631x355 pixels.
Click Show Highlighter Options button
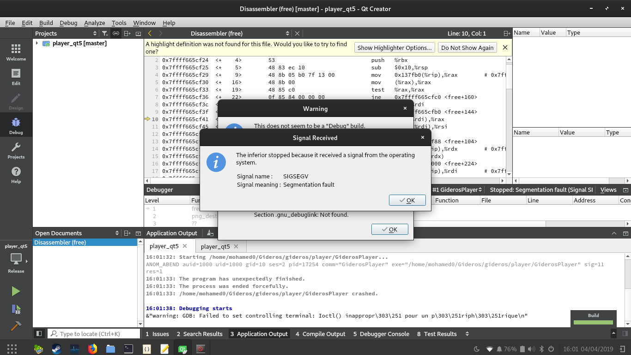point(394,47)
